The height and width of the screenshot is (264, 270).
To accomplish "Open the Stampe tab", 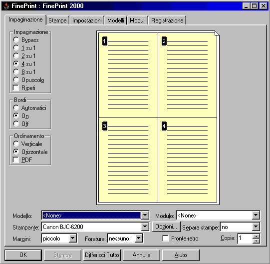I will point(57,20).
